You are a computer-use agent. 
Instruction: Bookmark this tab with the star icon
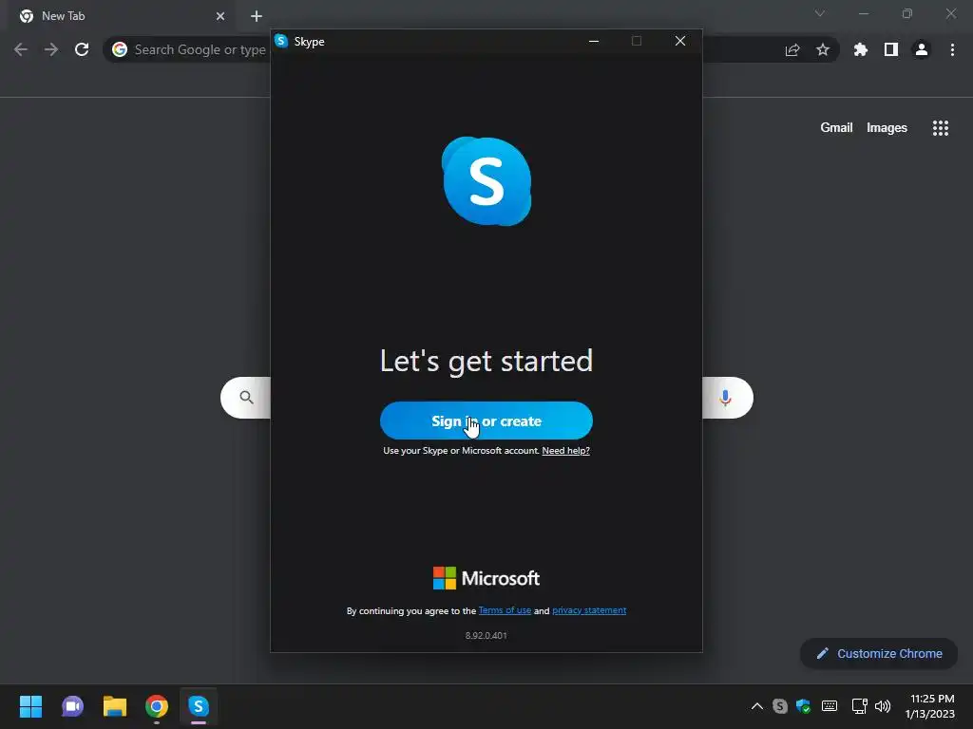point(823,49)
